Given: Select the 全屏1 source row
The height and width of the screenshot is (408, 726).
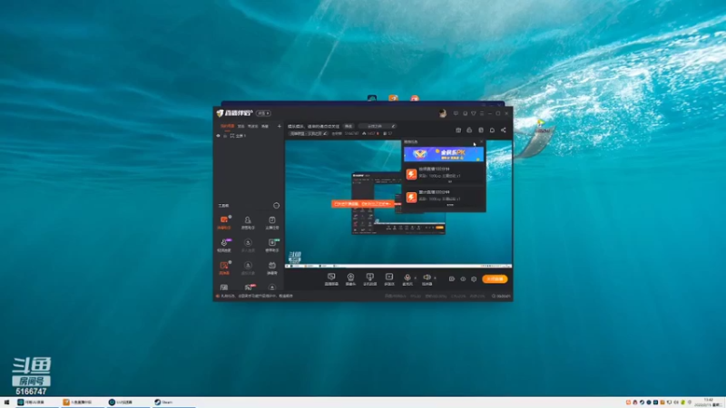Looking at the screenshot, I should click(249, 136).
